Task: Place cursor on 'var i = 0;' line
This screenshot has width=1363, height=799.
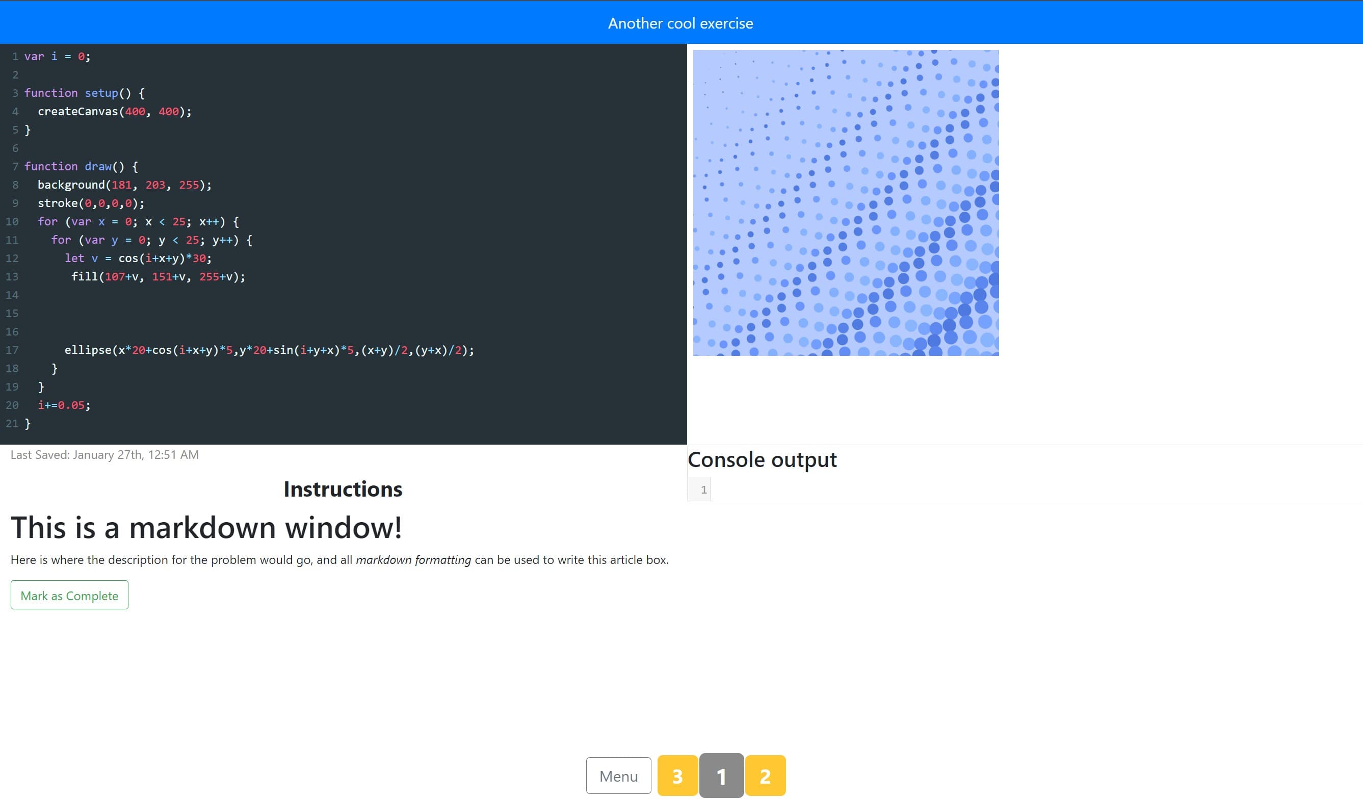Action: point(57,56)
